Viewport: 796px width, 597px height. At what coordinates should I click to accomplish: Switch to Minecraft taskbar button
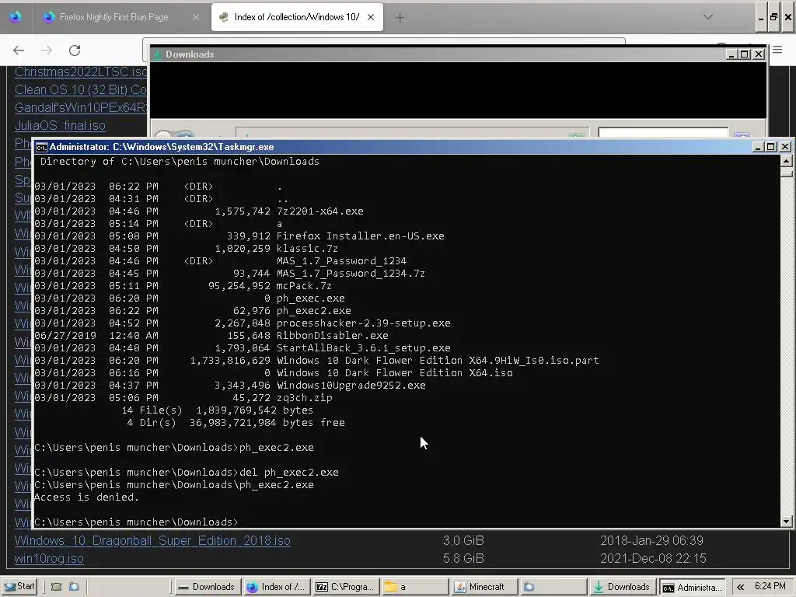[485, 587]
